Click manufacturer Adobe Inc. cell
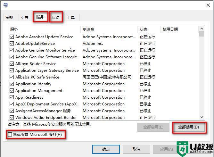 [93, 43]
